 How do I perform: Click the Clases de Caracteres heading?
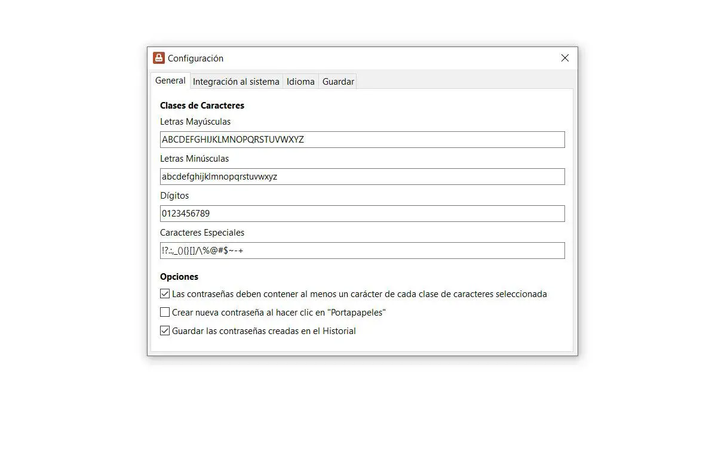202,106
